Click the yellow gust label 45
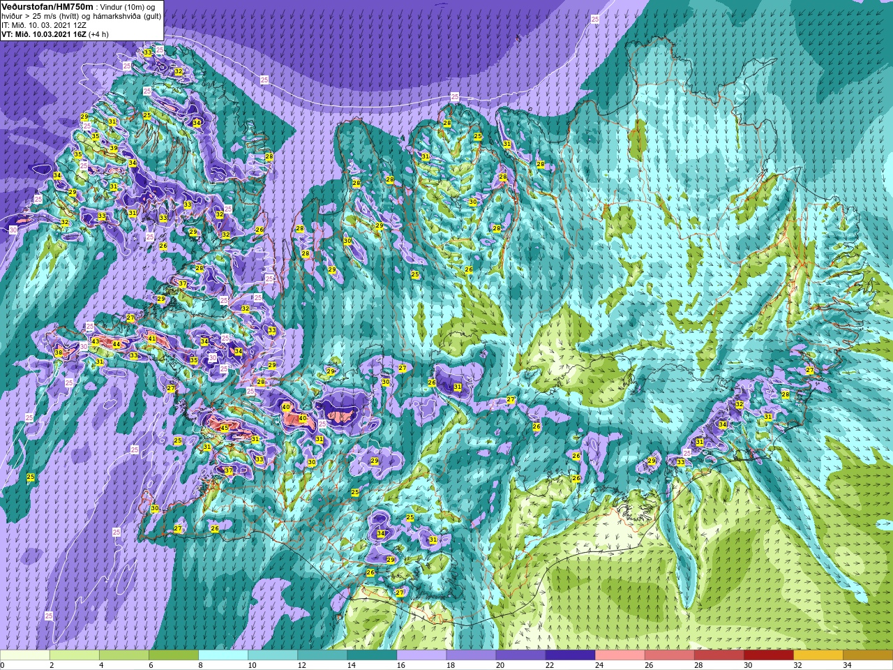Image resolution: width=893 pixels, height=670 pixels. pos(225,428)
